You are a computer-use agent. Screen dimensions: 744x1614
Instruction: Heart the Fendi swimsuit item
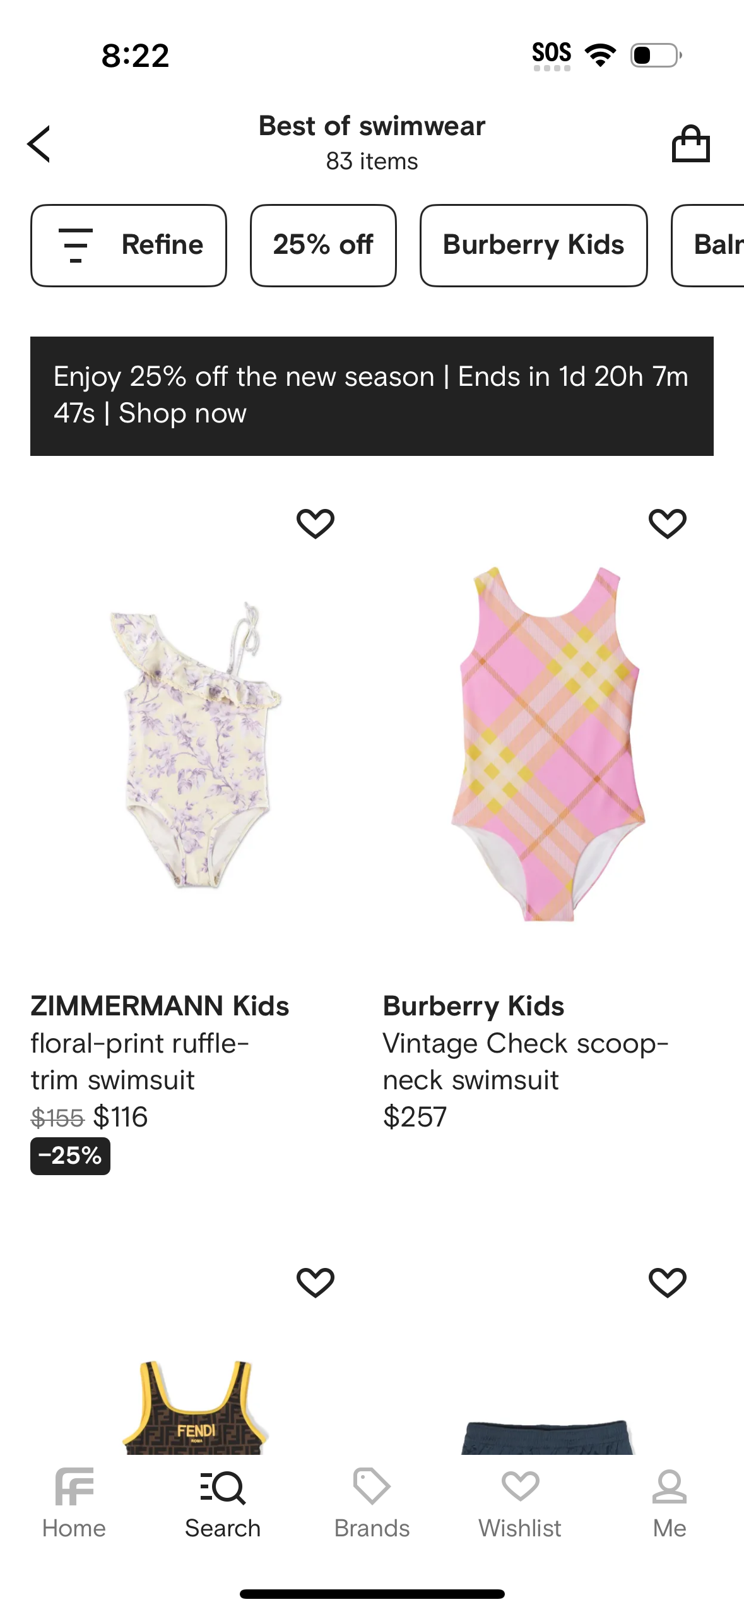[315, 1282]
